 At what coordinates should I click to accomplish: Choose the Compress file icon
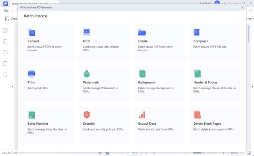click(197, 32)
